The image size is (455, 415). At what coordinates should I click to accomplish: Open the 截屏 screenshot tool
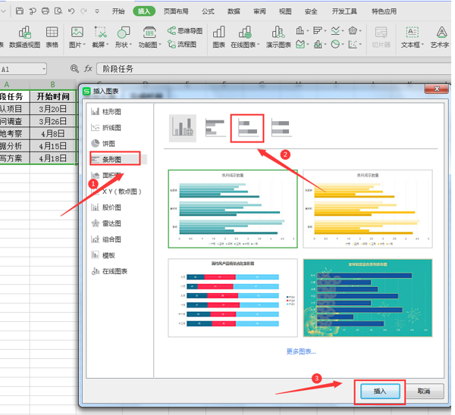tap(100, 37)
